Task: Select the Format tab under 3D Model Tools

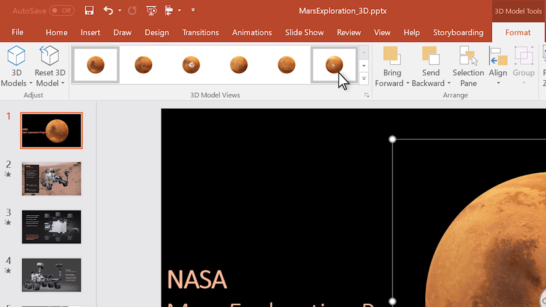Action: pos(518,32)
